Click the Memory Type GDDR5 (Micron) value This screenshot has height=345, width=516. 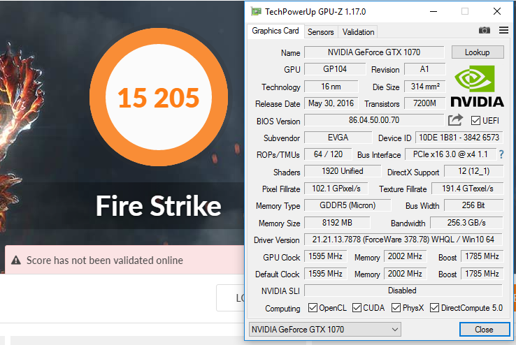[x=347, y=205]
